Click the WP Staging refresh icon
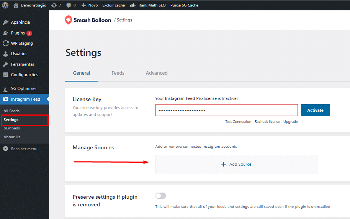350x219 pixels. [6, 43]
